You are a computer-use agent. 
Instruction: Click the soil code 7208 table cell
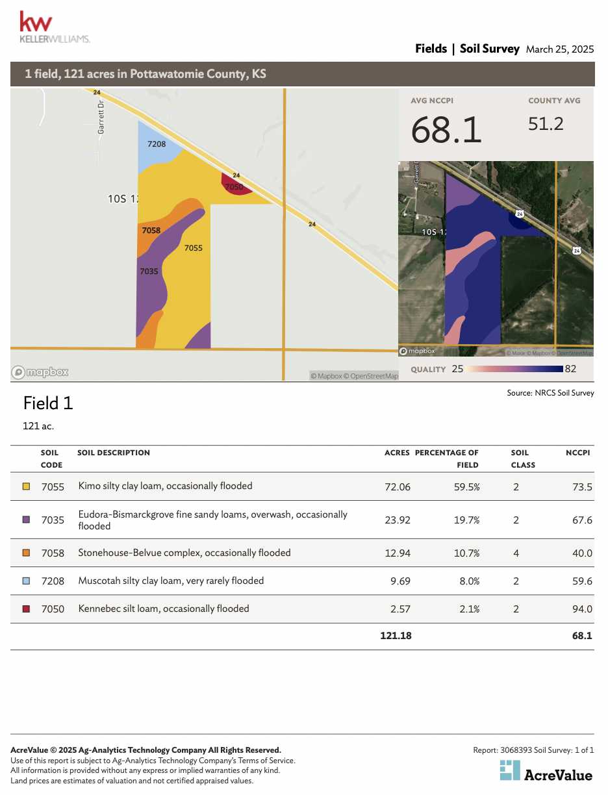click(53, 581)
